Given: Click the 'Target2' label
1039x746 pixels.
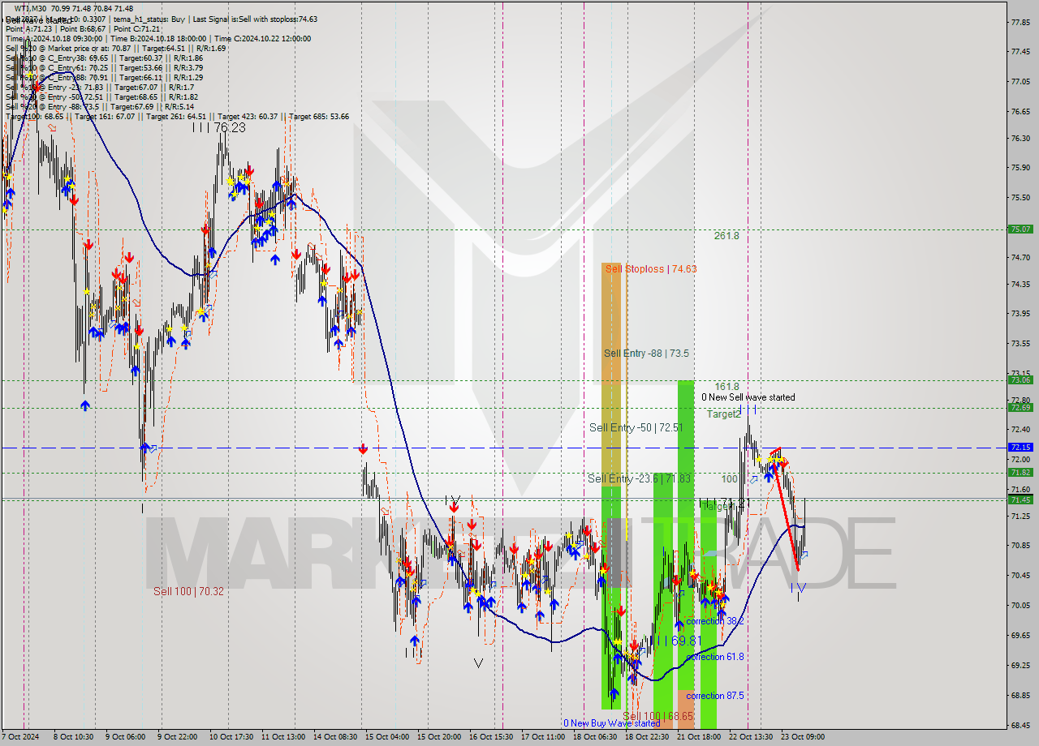Looking at the screenshot, I should [x=723, y=414].
